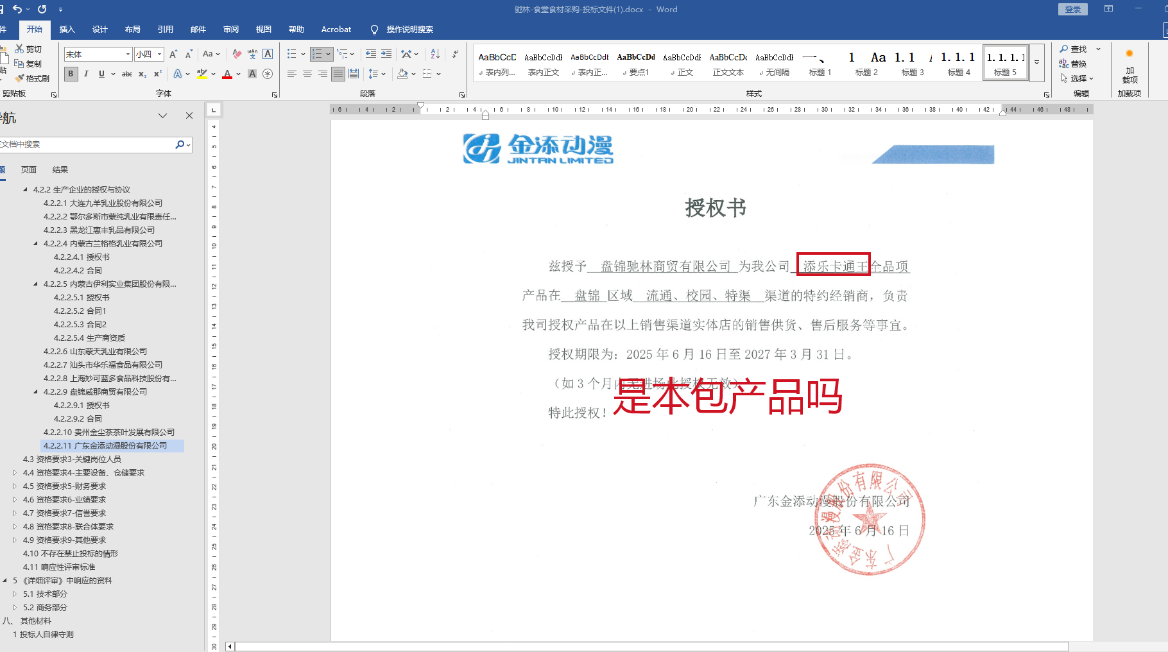The height and width of the screenshot is (652, 1168).
Task: Toggle Bold formatting
Action: pos(71,74)
